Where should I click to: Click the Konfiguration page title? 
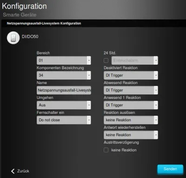click(x=24, y=6)
